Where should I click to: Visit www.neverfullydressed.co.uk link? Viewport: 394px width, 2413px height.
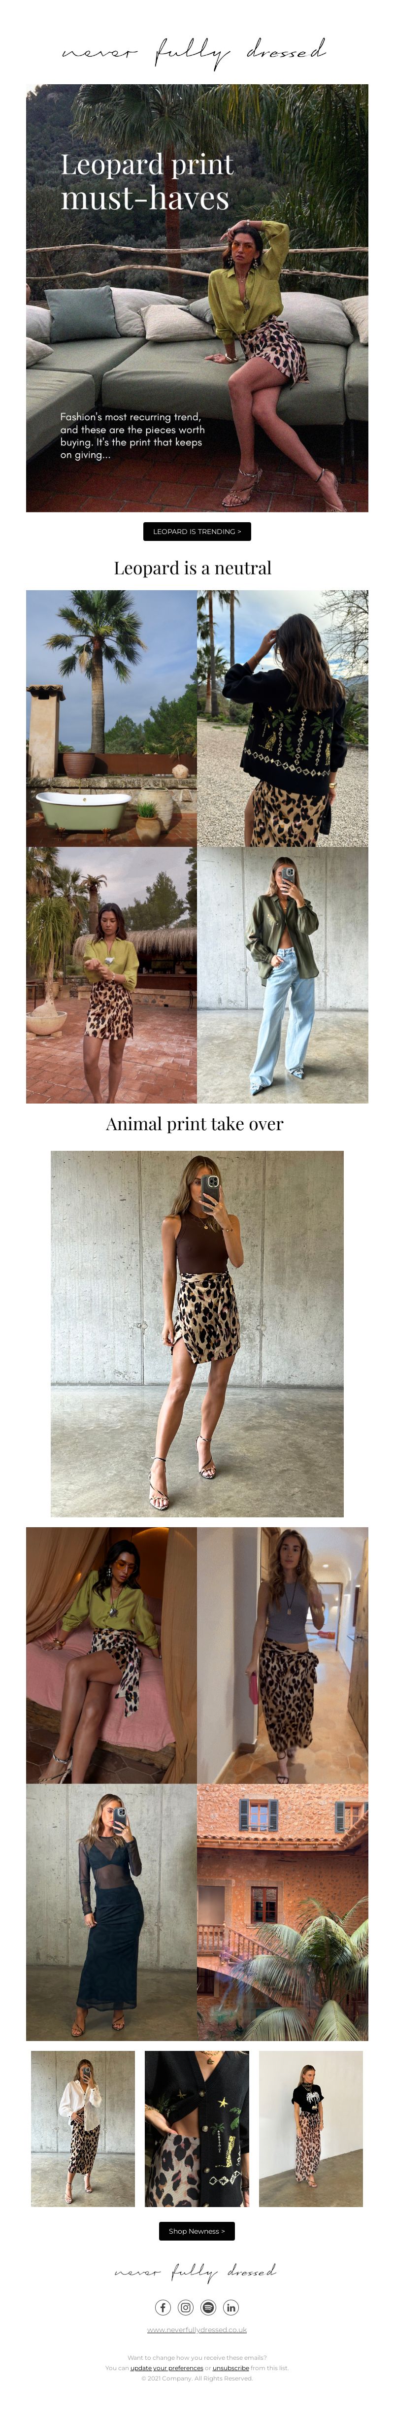click(x=197, y=2329)
